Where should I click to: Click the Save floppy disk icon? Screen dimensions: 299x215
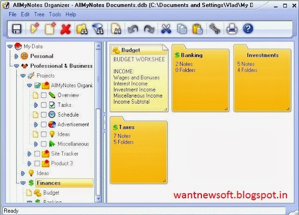17,29
